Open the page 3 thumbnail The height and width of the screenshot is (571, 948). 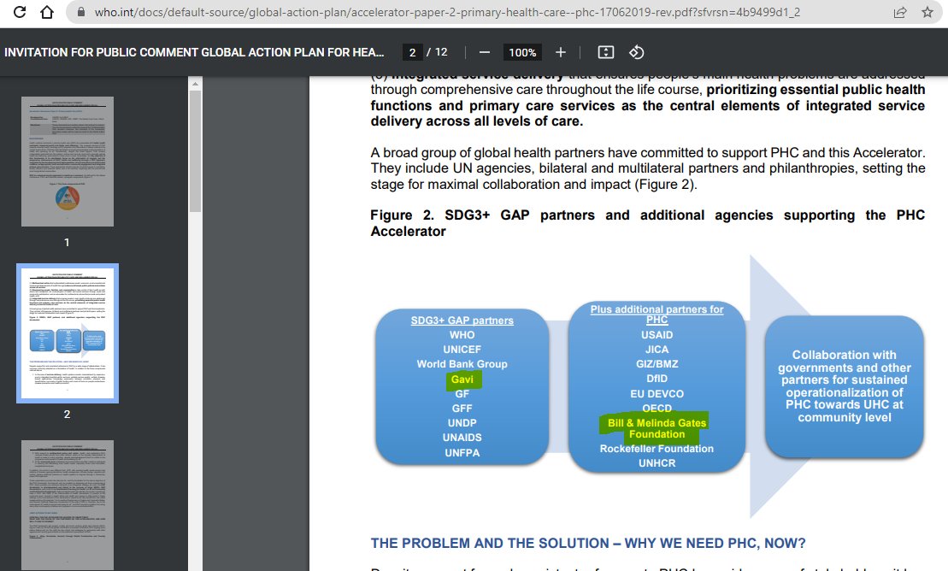pos(68,505)
